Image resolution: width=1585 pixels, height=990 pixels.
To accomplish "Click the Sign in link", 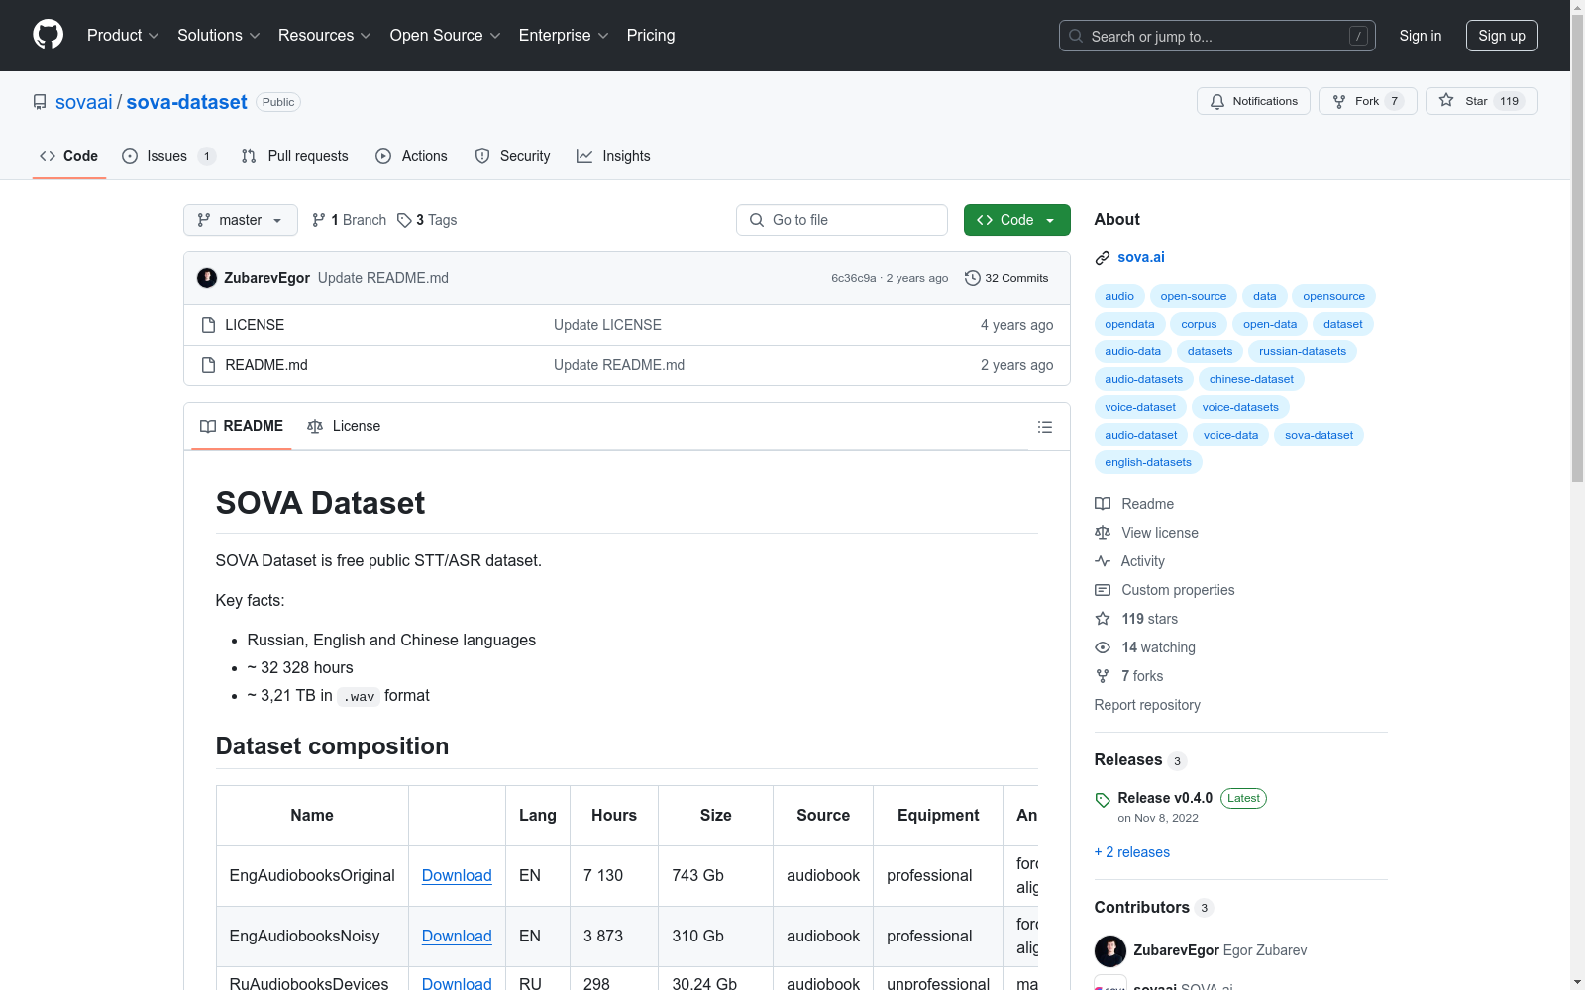I will 1421,36.
